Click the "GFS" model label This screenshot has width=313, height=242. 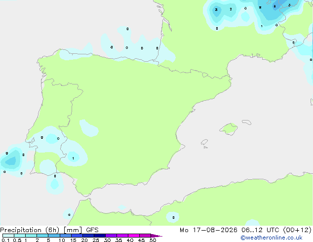tap(92, 230)
